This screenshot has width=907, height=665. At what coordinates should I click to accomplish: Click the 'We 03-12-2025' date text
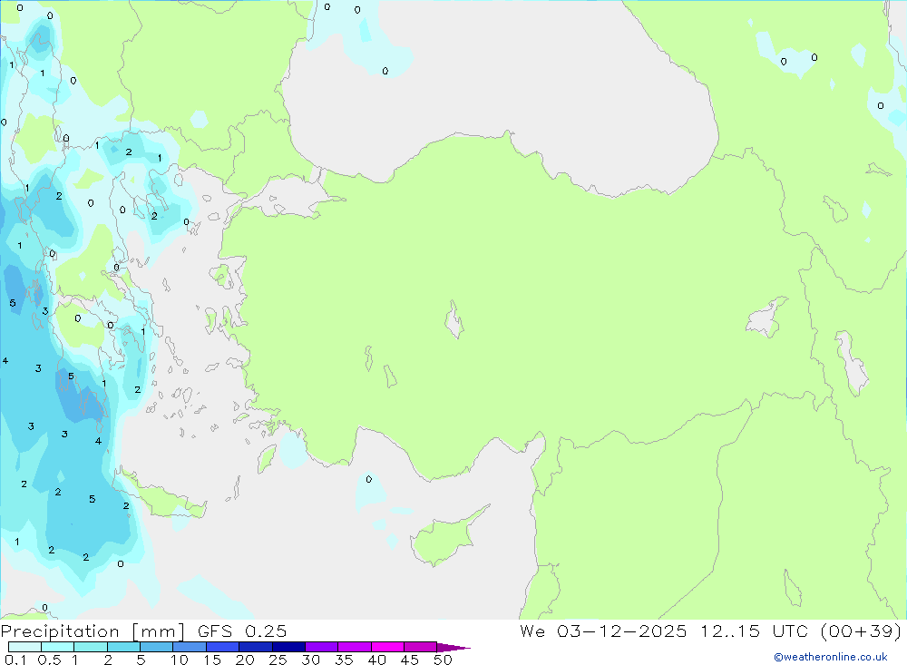point(603,631)
